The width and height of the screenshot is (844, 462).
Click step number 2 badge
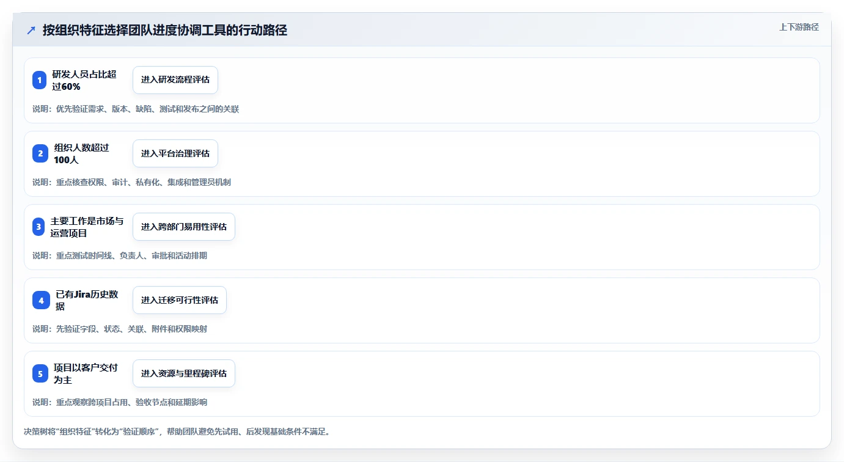[40, 153]
